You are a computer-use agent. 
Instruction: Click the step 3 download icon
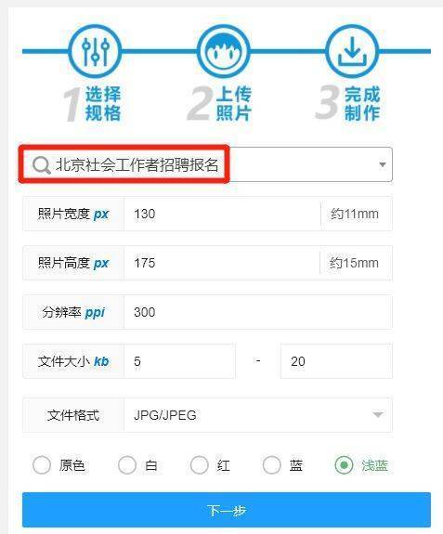352,51
